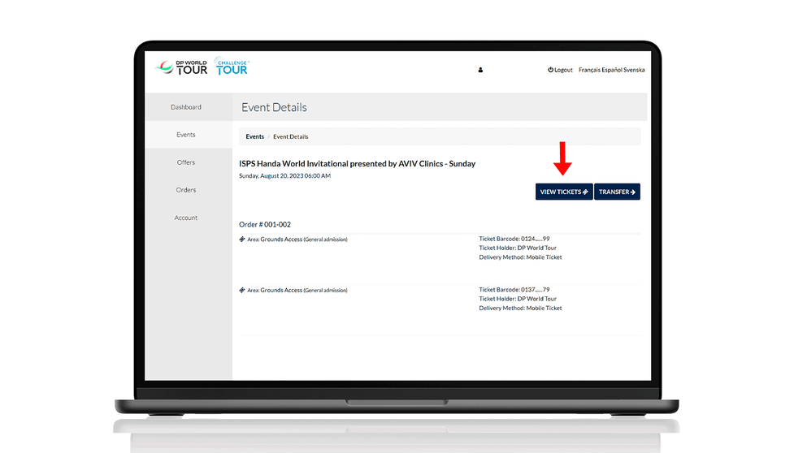Viewport: 807px width, 453px height.
Task: Click the Event Details breadcrumb entry
Action: tap(291, 136)
